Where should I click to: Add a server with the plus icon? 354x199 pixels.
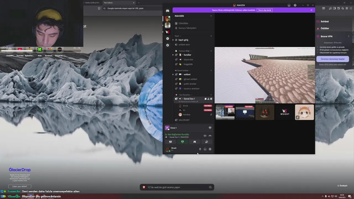(167, 38)
